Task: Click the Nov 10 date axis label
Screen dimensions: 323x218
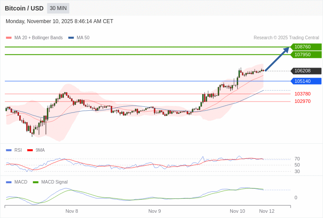Action: pos(237,211)
